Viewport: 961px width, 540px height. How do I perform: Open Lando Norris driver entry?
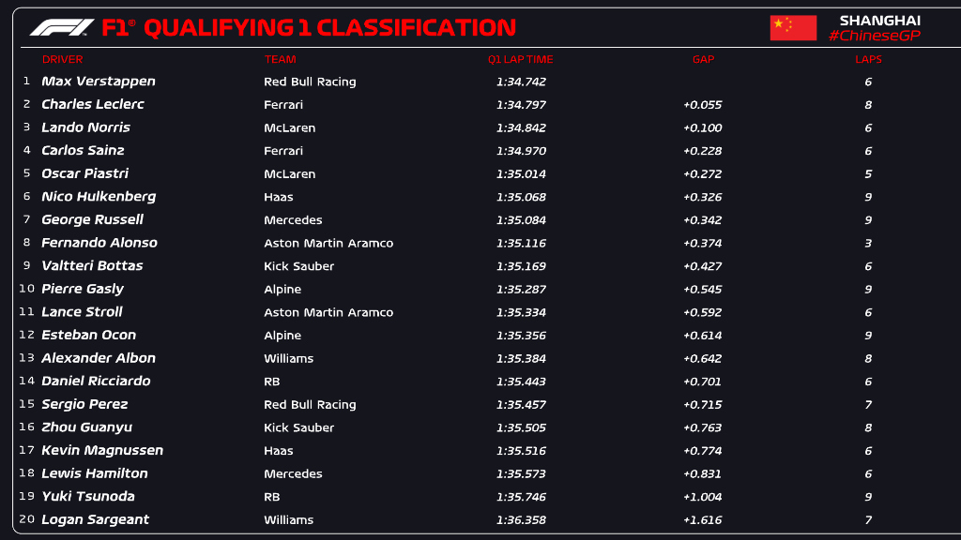(85, 127)
